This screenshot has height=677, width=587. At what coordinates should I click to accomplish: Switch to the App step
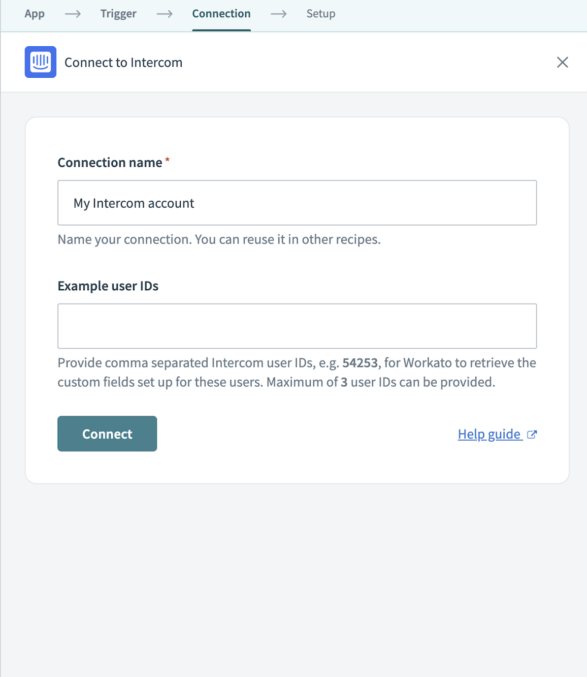pyautogui.click(x=34, y=14)
